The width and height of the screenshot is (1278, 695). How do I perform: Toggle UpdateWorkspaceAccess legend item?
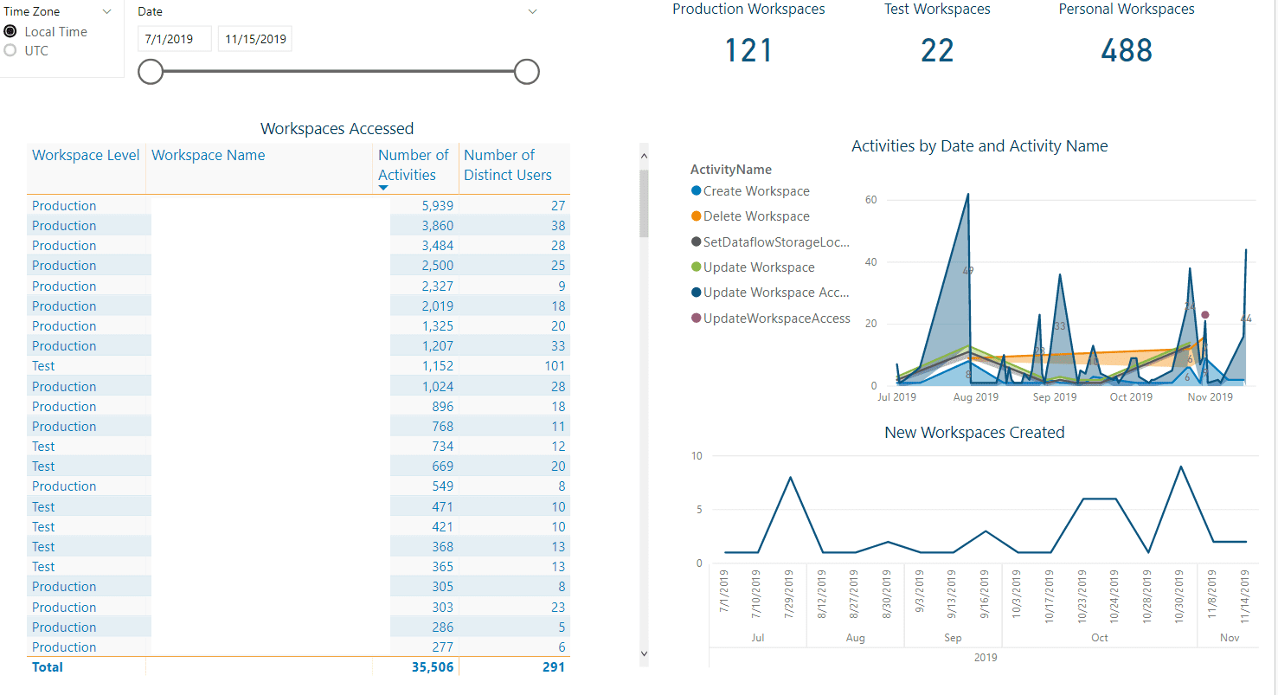pyautogui.click(x=771, y=319)
